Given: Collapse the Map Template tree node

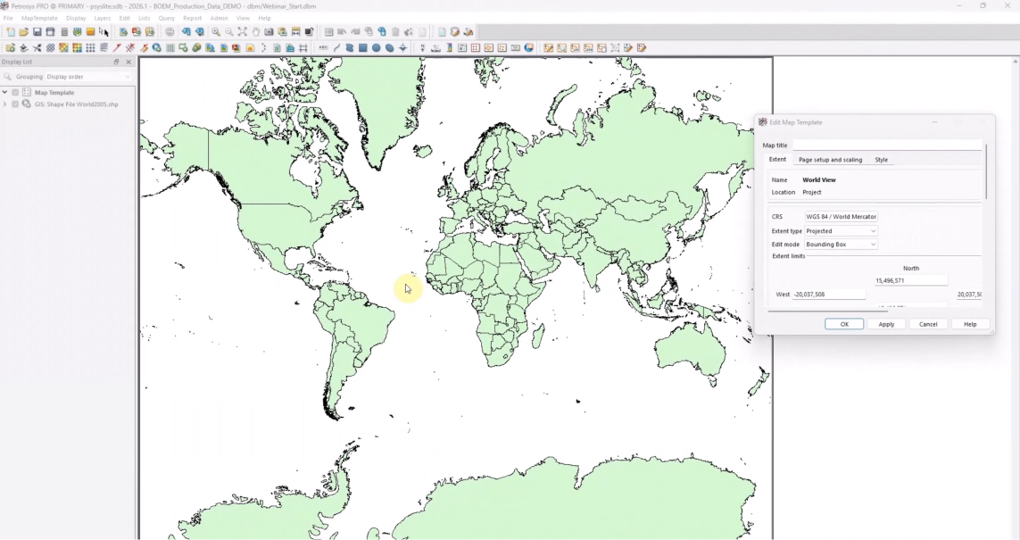Looking at the screenshot, I should pos(5,93).
